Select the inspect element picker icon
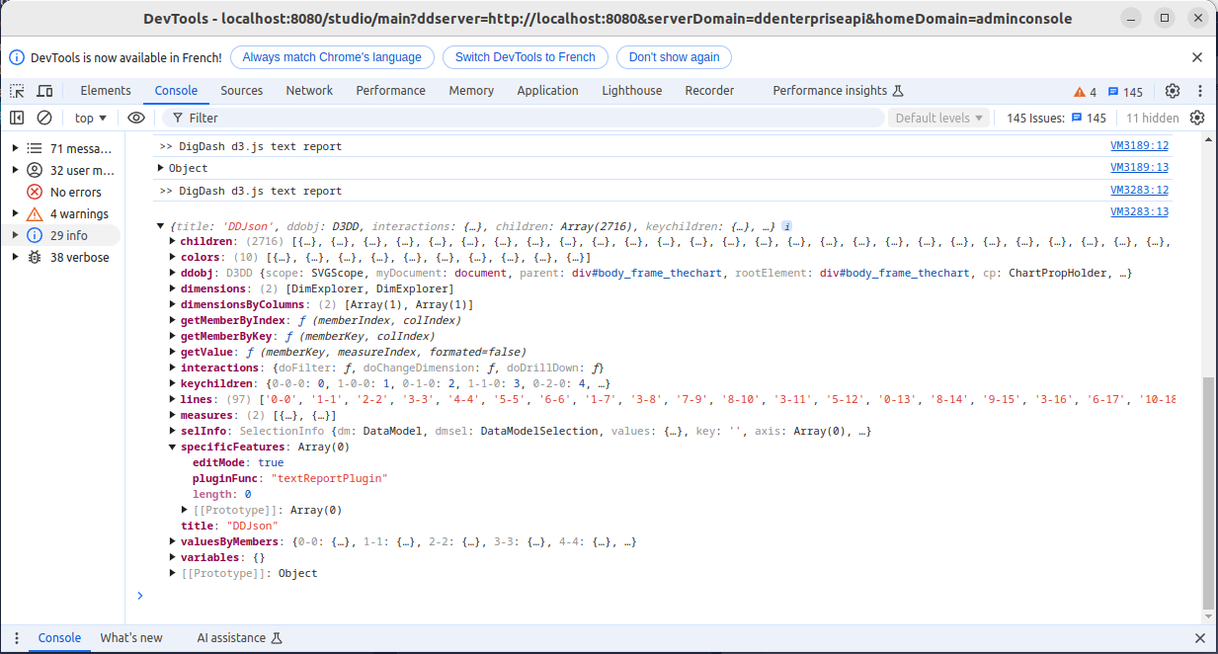This screenshot has width=1218, height=654. coord(18,91)
